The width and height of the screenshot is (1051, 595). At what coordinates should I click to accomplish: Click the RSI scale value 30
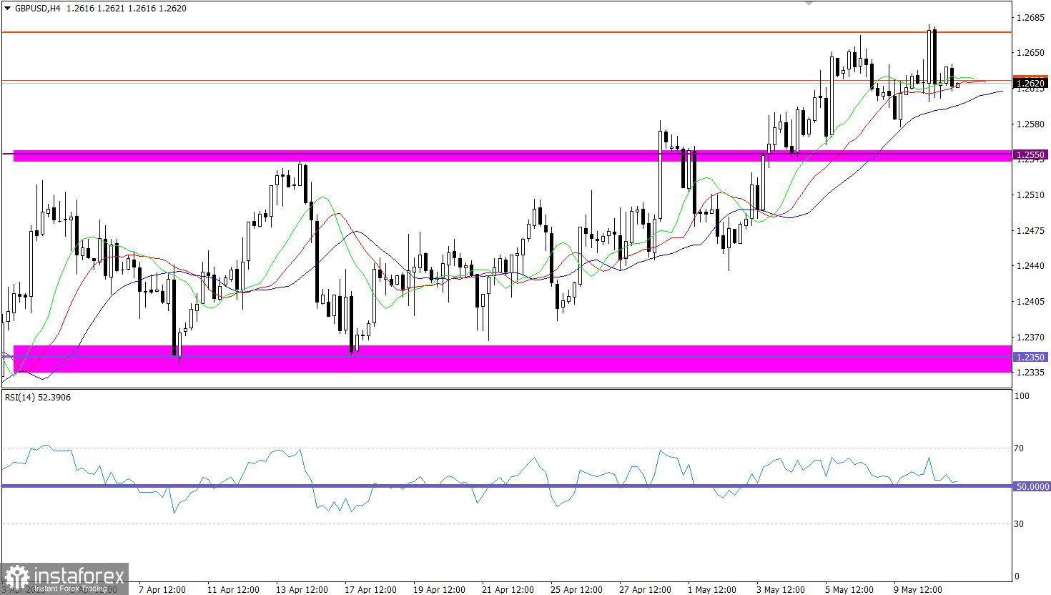(1020, 524)
